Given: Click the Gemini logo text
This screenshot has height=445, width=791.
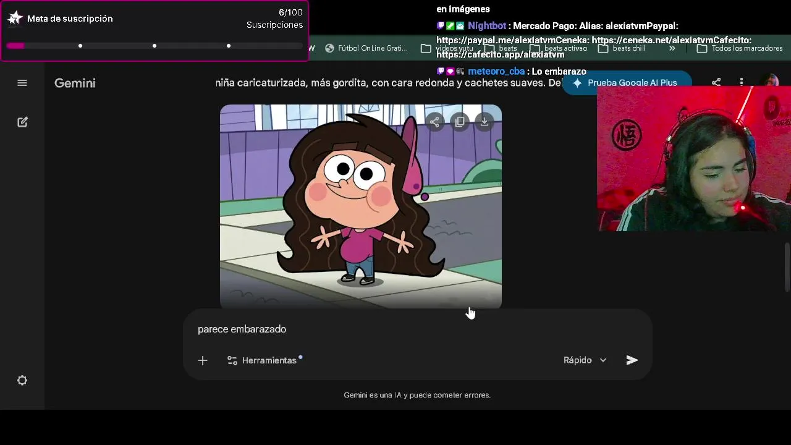Looking at the screenshot, I should tap(75, 83).
